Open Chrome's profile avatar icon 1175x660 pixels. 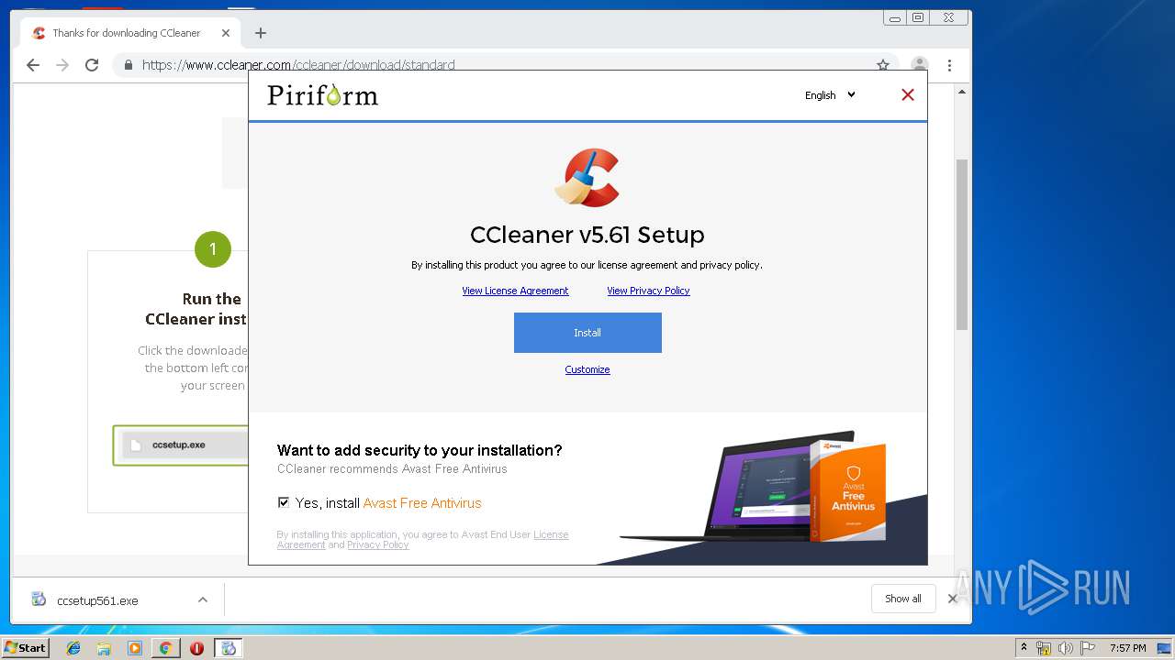919,65
